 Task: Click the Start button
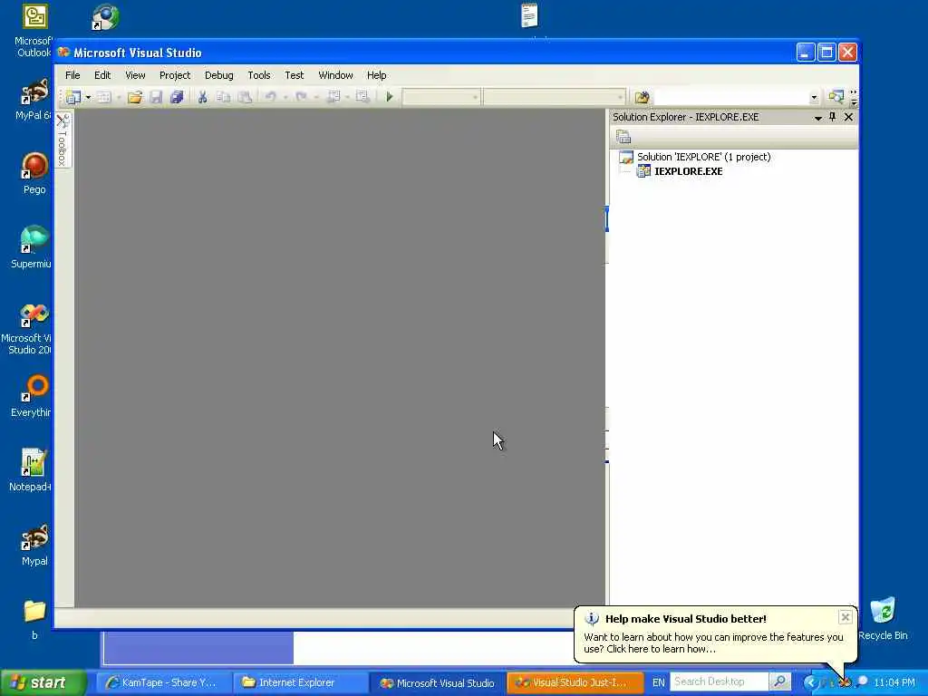click(43, 682)
